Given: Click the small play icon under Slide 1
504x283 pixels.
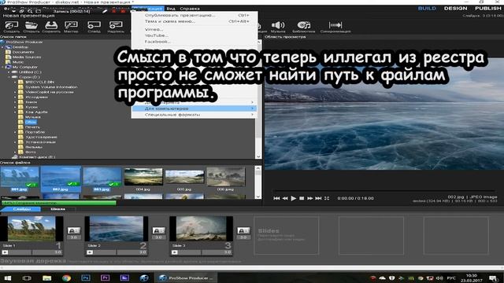Looking at the screenshot, I should tap(6, 252).
